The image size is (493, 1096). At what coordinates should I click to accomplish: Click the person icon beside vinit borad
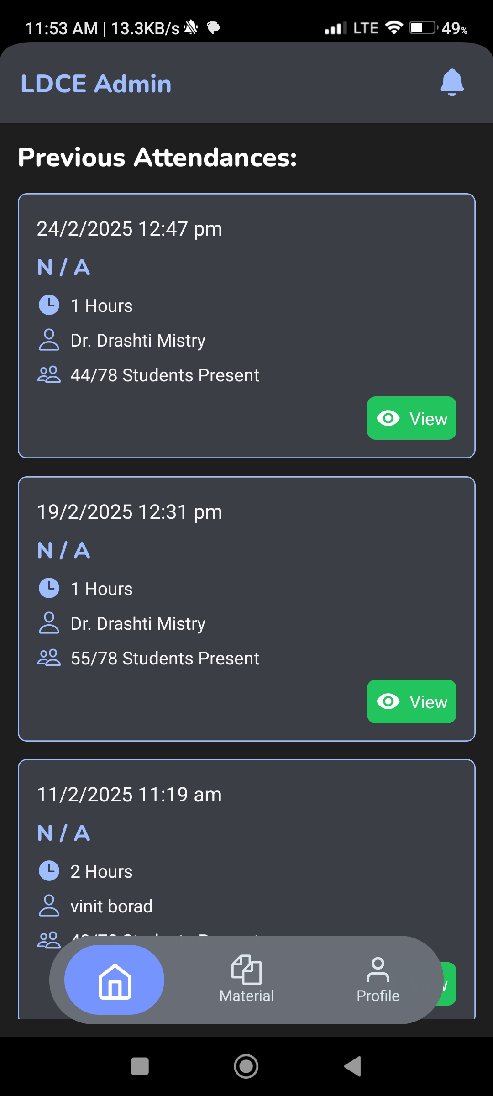(x=49, y=906)
